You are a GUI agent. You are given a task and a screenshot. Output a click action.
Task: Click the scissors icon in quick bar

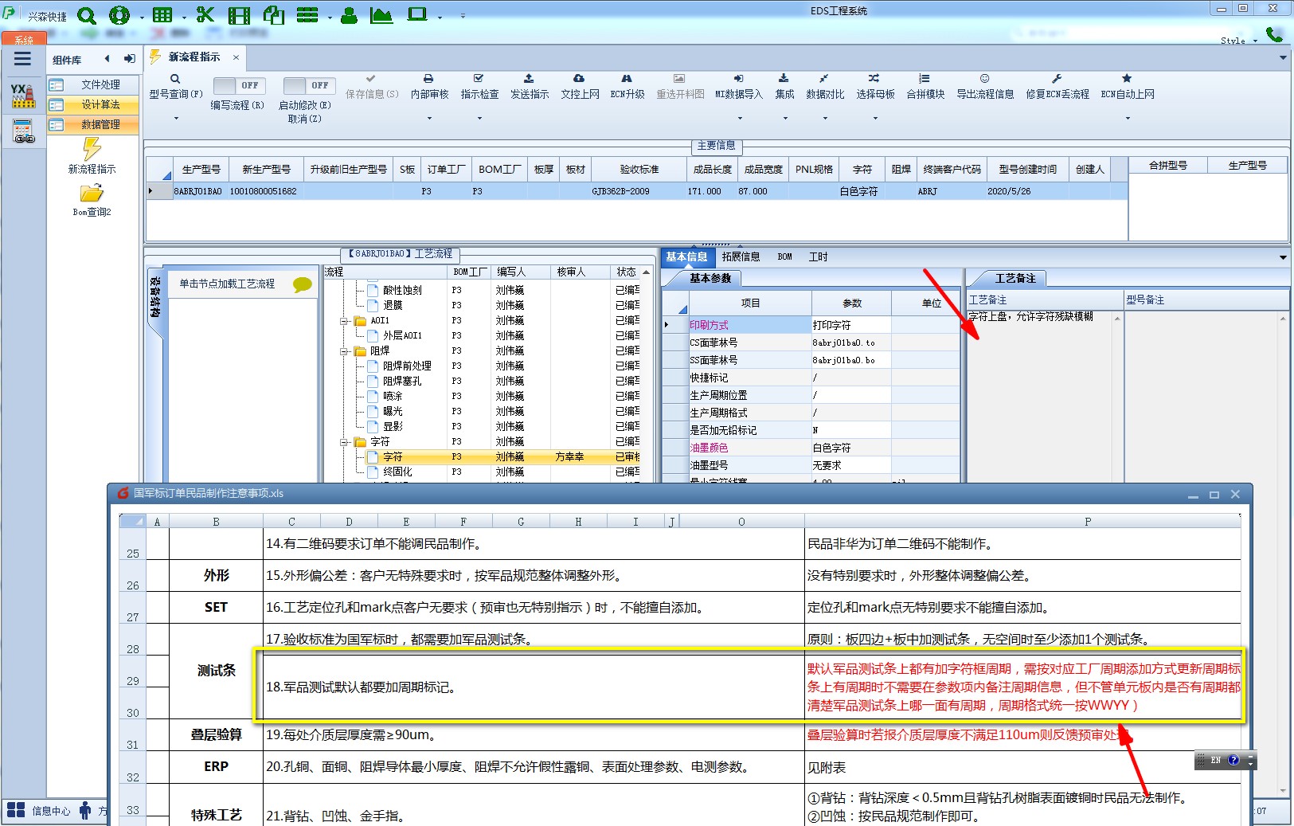click(x=205, y=15)
